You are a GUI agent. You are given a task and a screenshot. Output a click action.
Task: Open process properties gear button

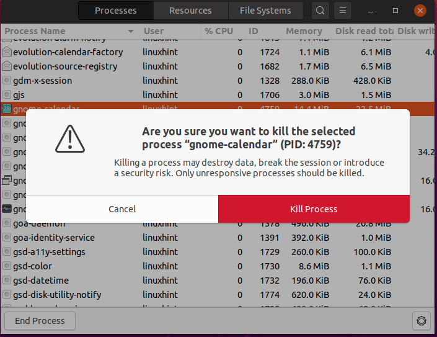422,321
